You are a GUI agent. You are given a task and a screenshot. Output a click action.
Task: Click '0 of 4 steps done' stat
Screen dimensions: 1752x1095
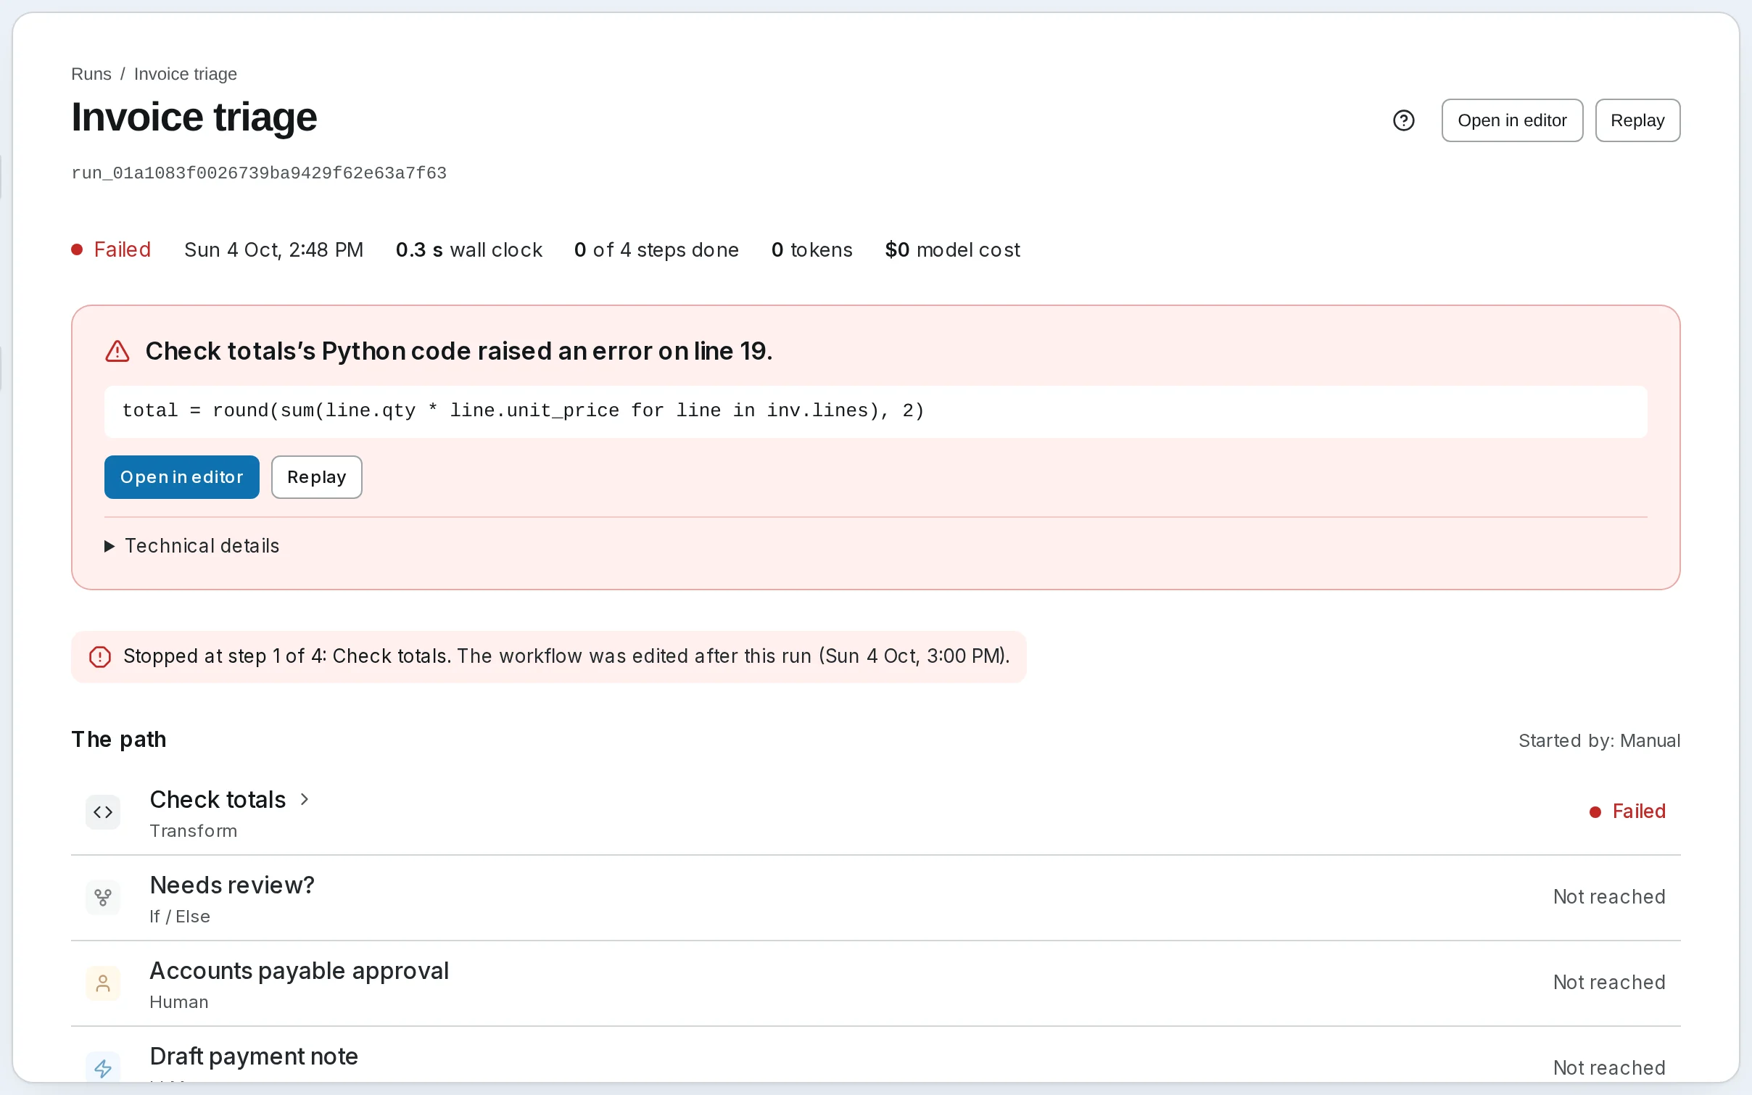[656, 249]
